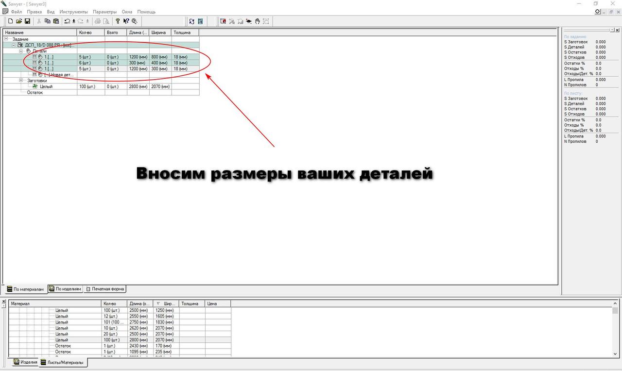Viewport: 622px width, 371px height.
Task: Switch to the По изделиям tab
Action: coord(65,288)
